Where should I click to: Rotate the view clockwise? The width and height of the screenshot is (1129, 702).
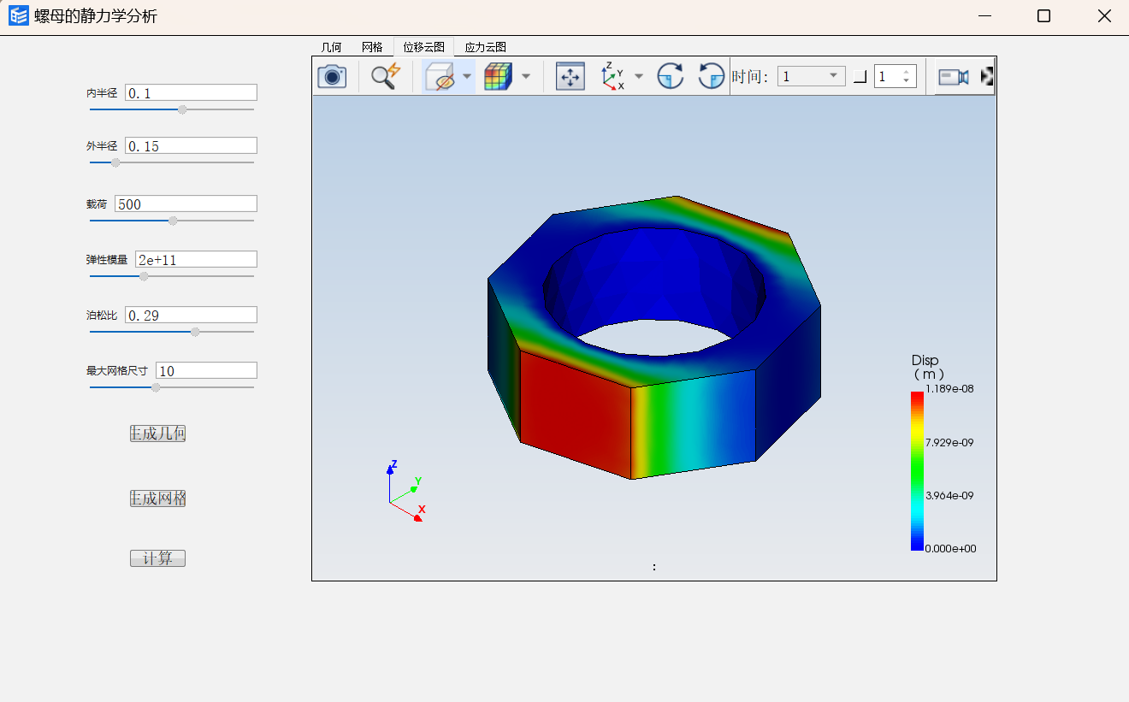point(670,76)
